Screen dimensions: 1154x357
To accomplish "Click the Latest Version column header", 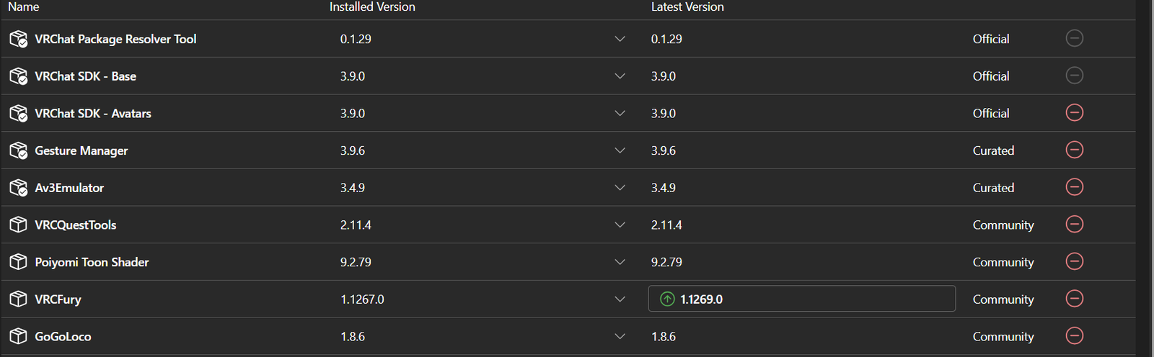I will pos(687,7).
